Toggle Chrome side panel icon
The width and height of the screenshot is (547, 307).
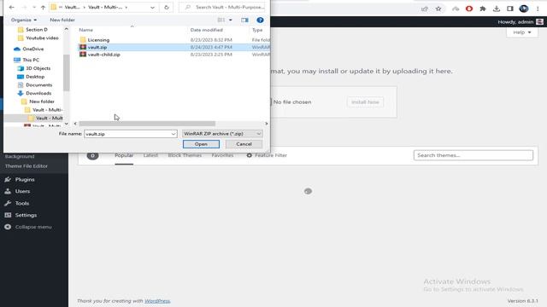coord(510,9)
